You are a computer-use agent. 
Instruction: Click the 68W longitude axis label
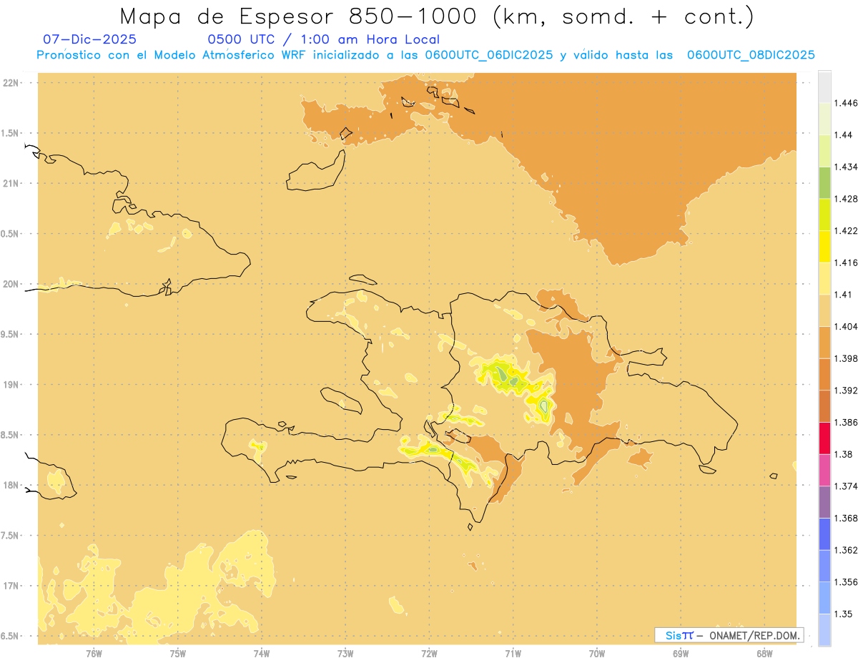(x=764, y=654)
